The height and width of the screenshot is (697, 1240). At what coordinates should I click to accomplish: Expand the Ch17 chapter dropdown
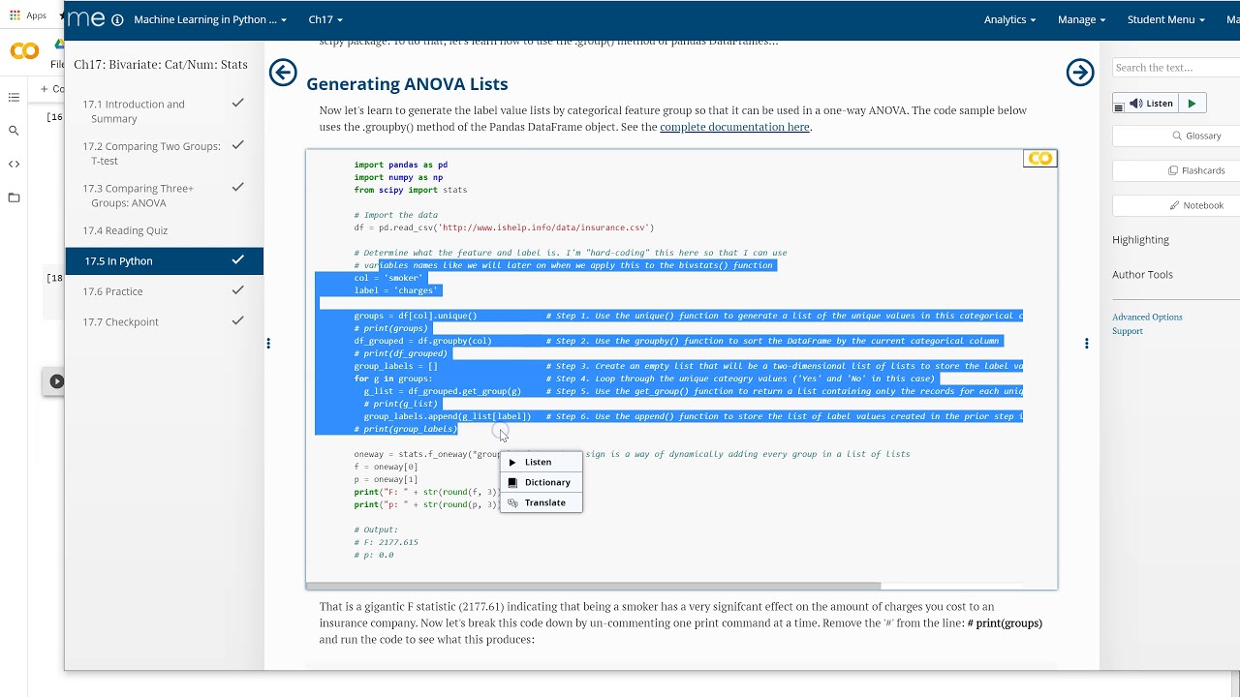(x=325, y=19)
